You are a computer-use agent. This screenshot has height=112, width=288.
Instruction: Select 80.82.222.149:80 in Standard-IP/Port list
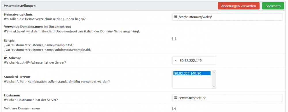coord(192,73)
